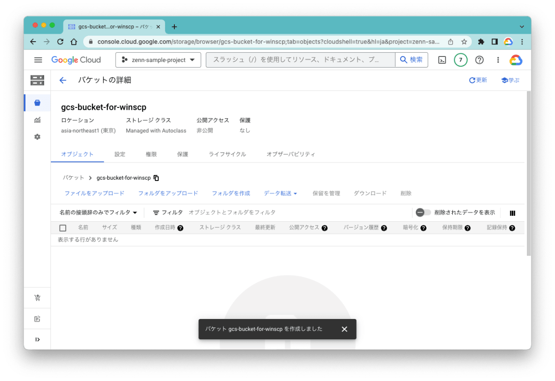The width and height of the screenshot is (555, 381).
Task: Click ファイルをアップロード button
Action: click(94, 194)
